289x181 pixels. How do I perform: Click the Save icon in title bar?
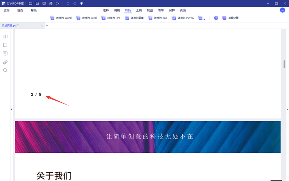click(37, 3)
